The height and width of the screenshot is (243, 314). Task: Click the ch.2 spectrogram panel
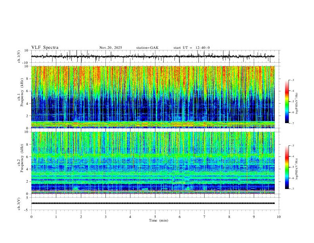pos(153,163)
